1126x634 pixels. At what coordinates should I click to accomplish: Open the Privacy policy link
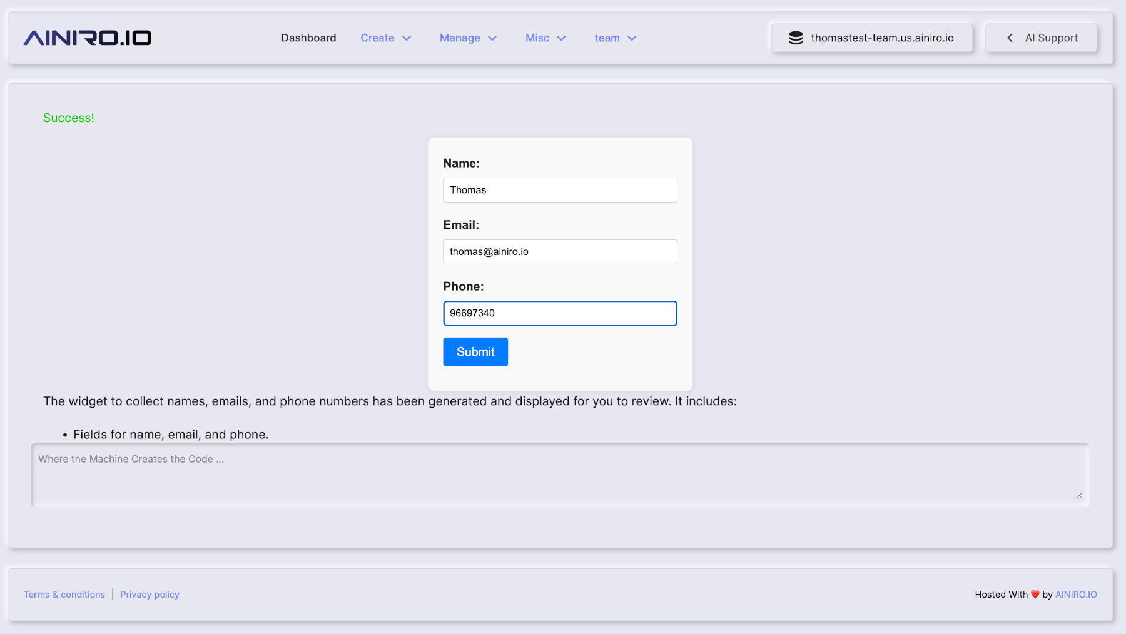tap(150, 595)
